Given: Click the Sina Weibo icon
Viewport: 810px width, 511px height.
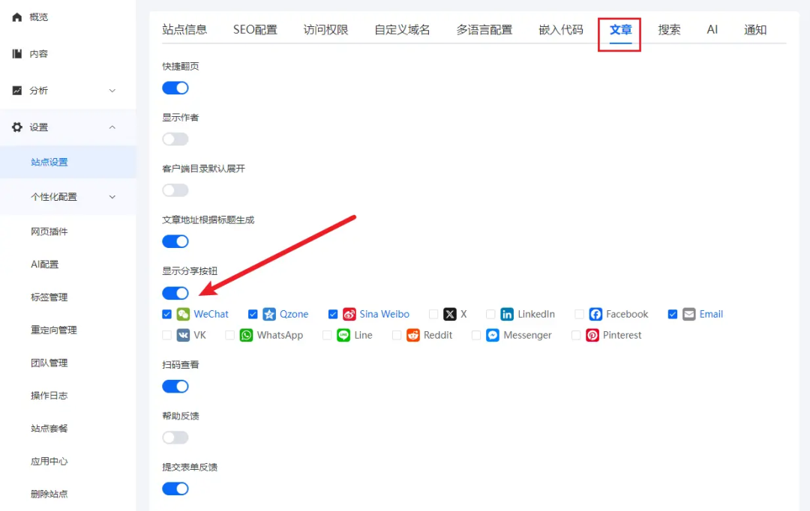Looking at the screenshot, I should 349,314.
